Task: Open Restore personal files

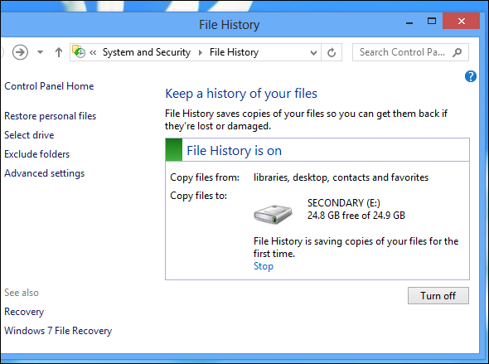Action: 51,116
